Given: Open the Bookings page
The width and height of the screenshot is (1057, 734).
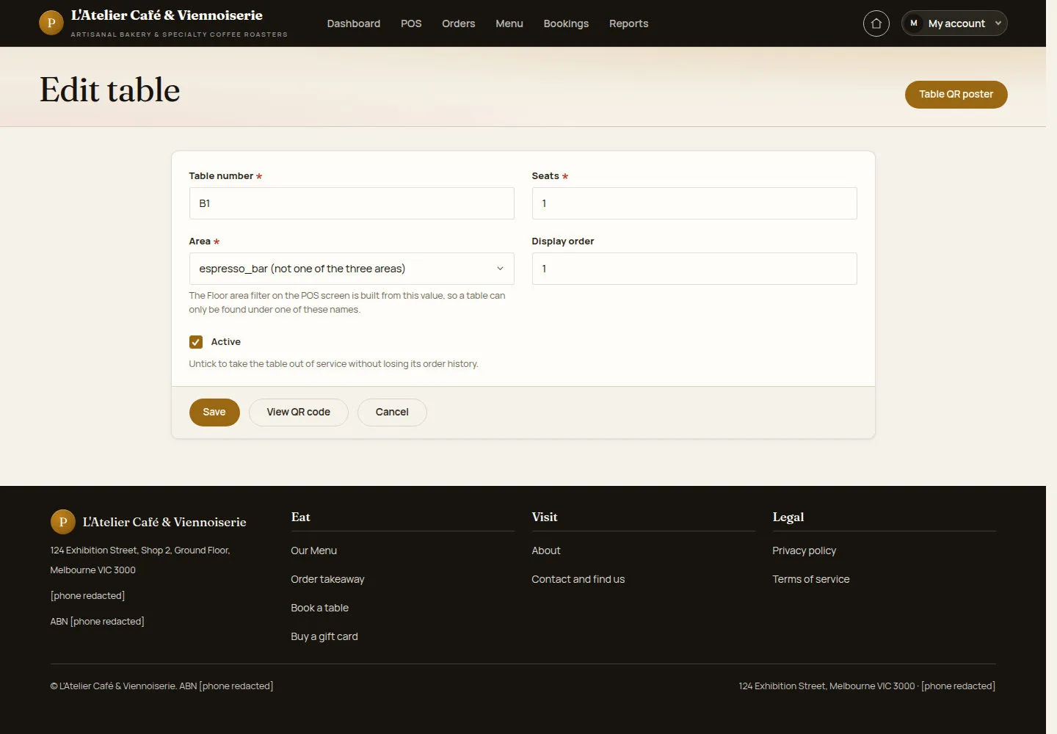Looking at the screenshot, I should (566, 23).
